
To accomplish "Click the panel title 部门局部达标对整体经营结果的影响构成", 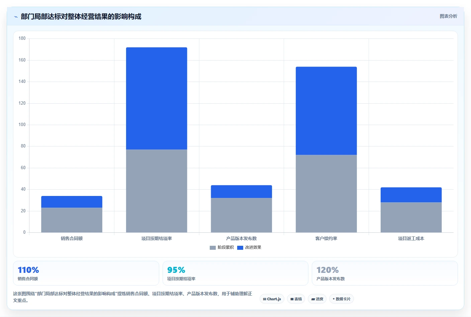I will [81, 16].
